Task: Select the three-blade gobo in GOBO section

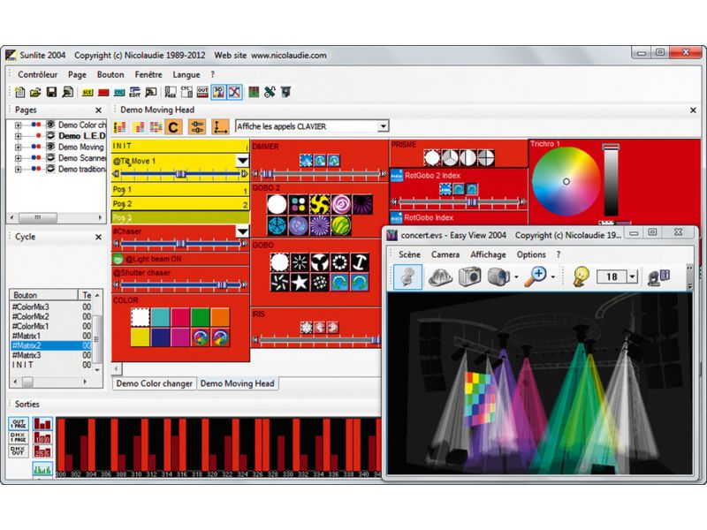Action: pos(320,261)
